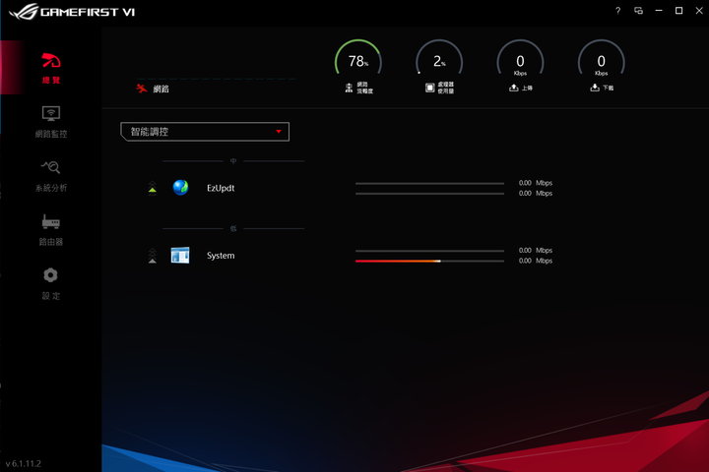This screenshot has width=709, height=472.
Task: Click the ROG GameFirst VI logo
Action: [x=72, y=12]
